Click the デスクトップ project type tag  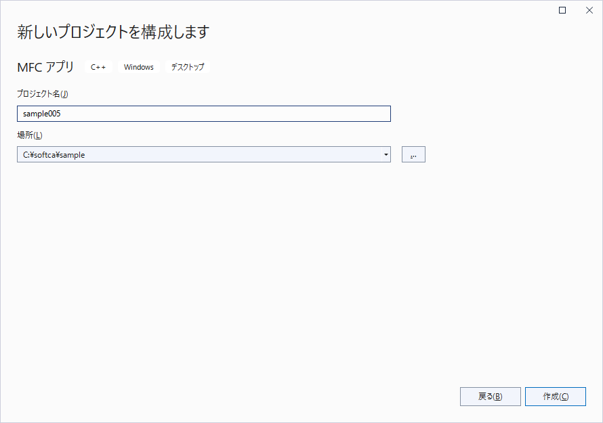coord(188,67)
